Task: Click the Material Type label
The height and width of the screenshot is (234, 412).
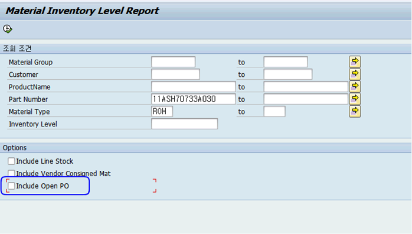Action: coord(29,112)
